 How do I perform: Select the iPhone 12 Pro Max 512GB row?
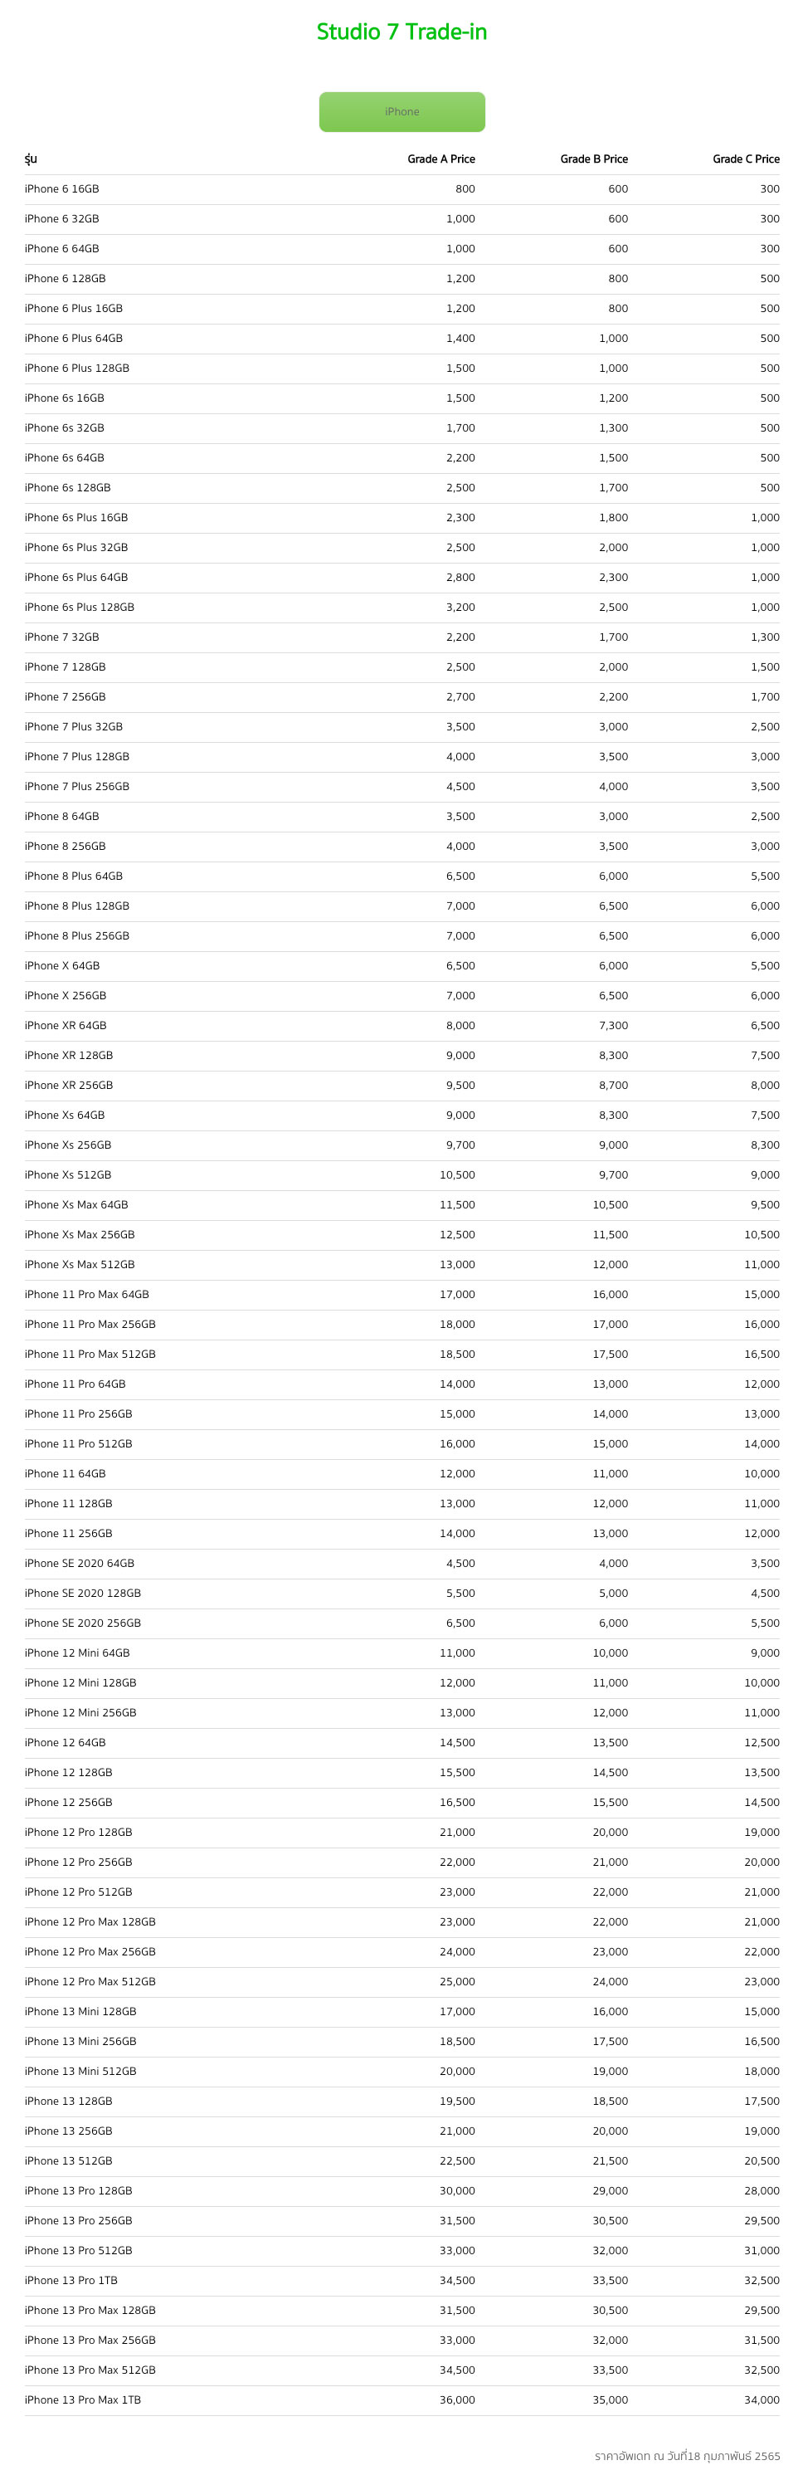point(401,1981)
